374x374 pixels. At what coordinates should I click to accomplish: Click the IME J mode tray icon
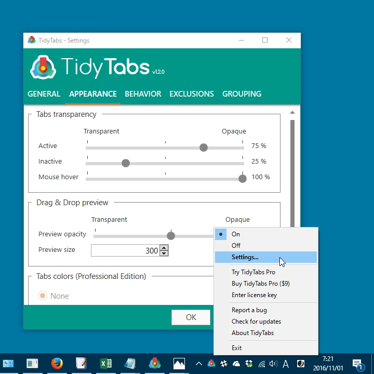(x=301, y=364)
